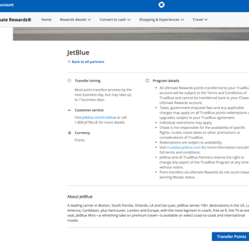Click 'Most point transfers process by the' text

(103, 90)
